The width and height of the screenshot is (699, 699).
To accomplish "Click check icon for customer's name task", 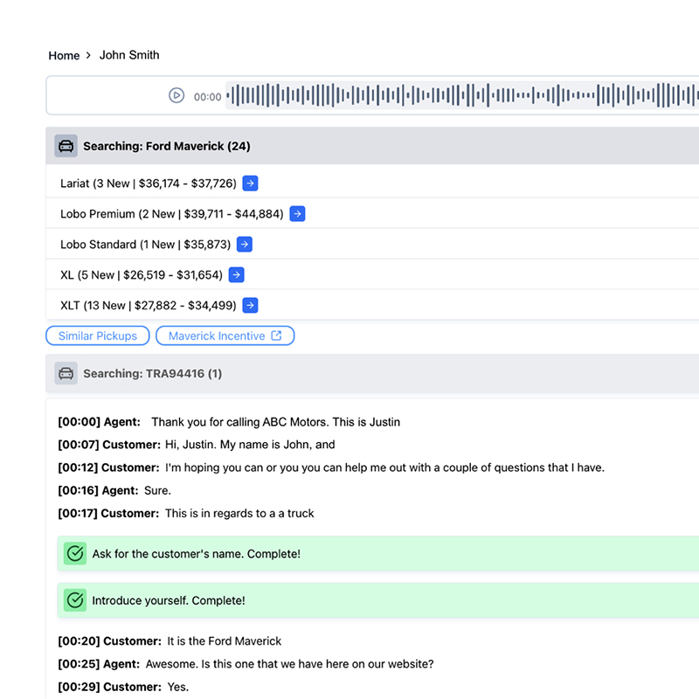I will pos(75,554).
